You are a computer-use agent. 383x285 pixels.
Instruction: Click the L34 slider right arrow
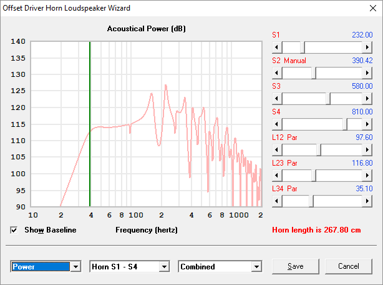(367, 201)
